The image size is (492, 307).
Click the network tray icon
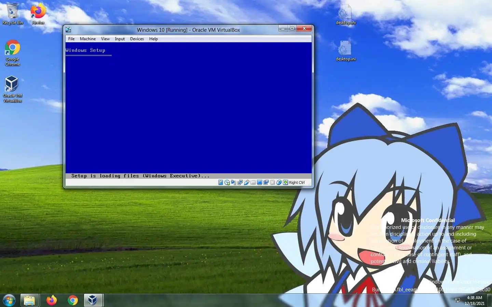457,300
